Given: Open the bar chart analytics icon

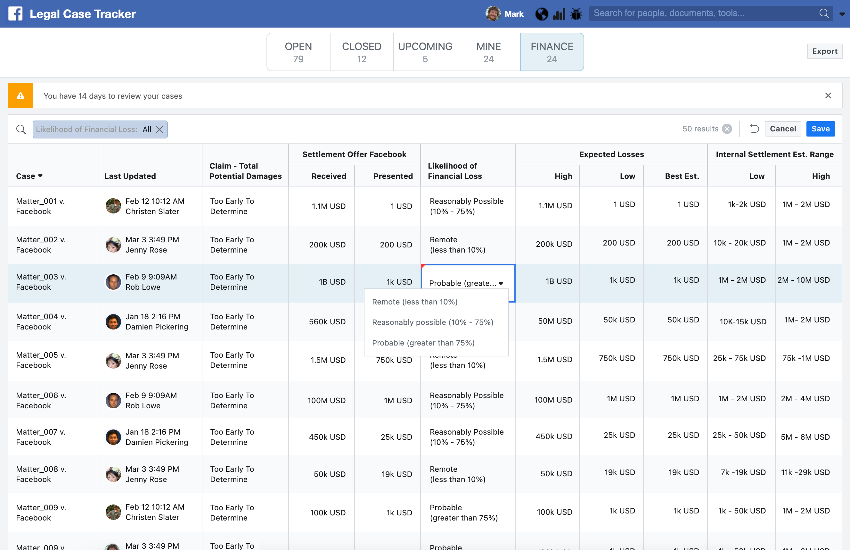Looking at the screenshot, I should pyautogui.click(x=559, y=14).
